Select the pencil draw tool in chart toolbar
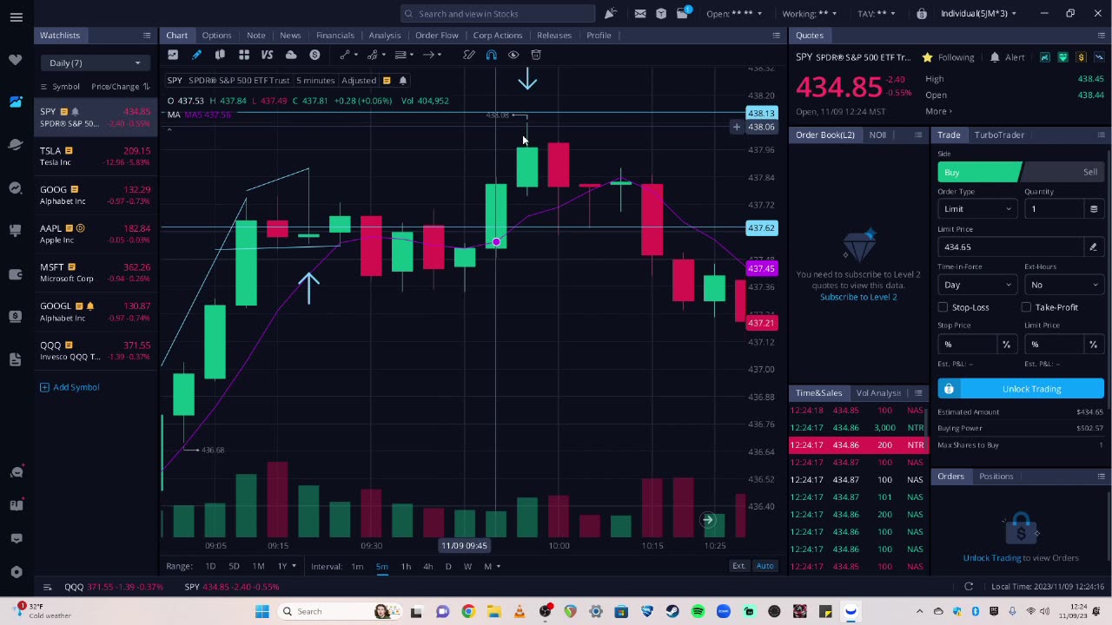 pyautogui.click(x=196, y=55)
